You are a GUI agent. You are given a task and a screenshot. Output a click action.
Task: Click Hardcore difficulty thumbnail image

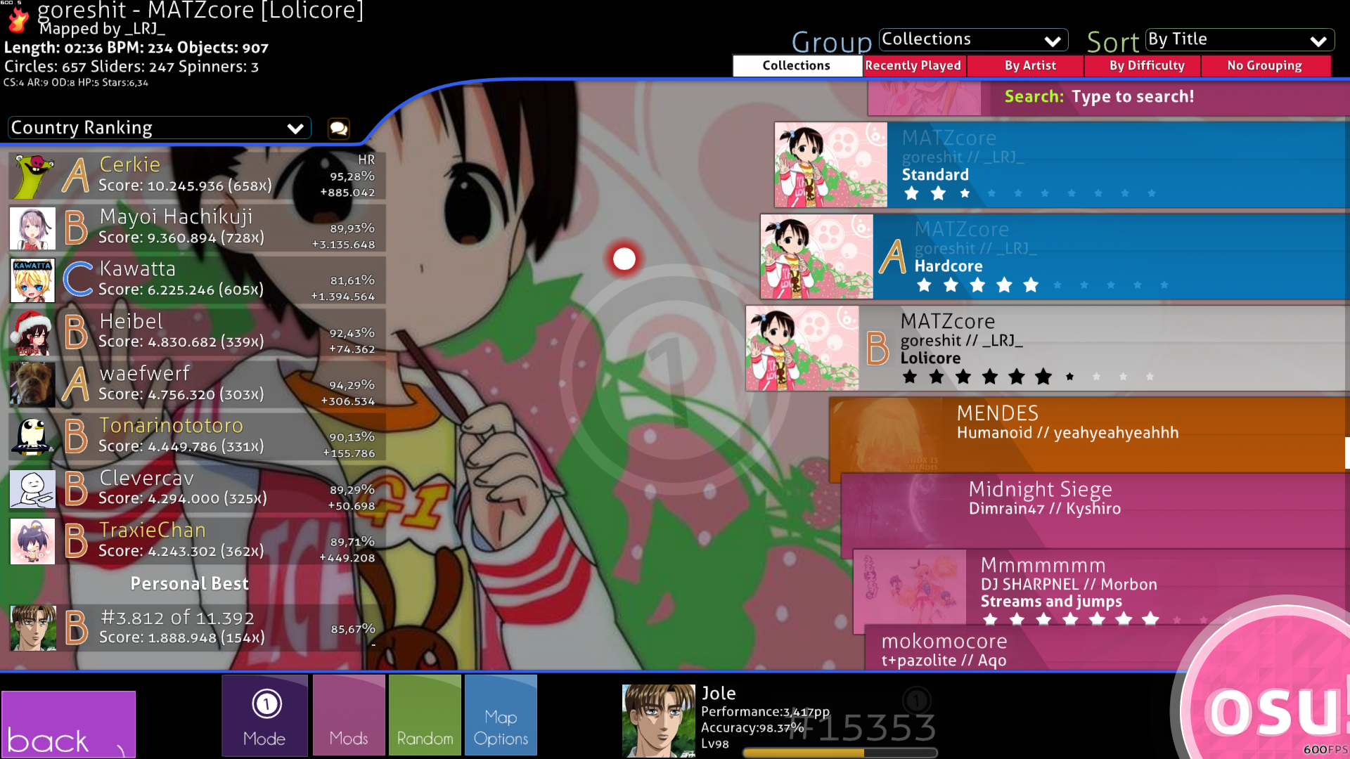click(x=816, y=257)
